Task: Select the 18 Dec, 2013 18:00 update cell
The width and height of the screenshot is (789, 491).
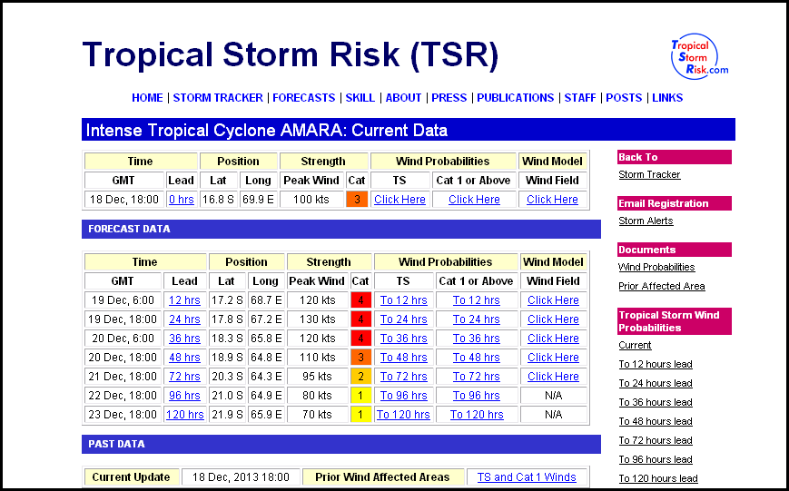Action: tap(241, 476)
